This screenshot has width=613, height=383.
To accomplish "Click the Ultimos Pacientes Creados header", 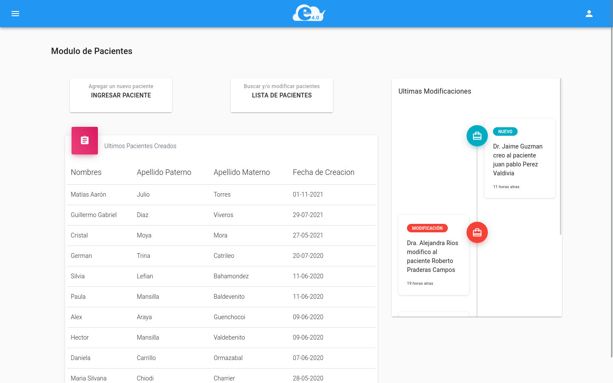I will [x=140, y=146].
